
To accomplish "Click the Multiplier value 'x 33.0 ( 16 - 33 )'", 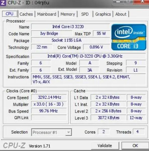I will click(49, 104).
